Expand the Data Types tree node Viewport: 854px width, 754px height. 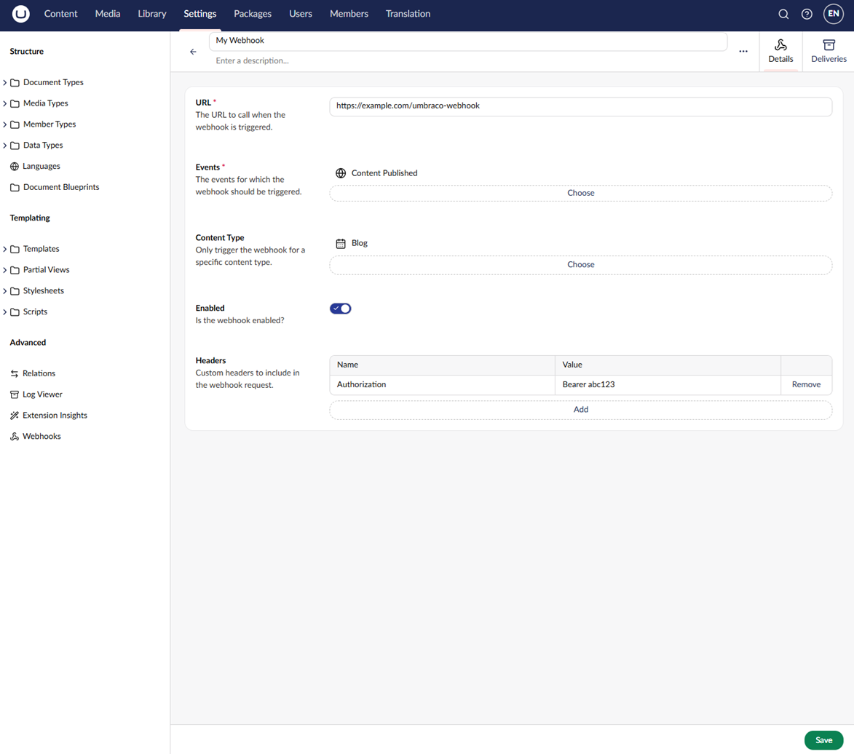click(5, 146)
